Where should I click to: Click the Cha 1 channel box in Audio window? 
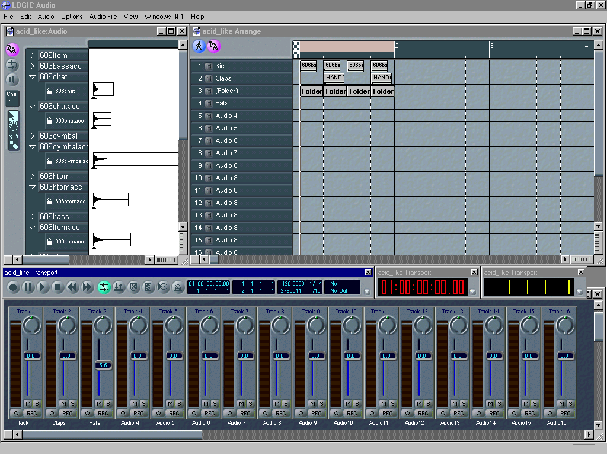click(12, 98)
